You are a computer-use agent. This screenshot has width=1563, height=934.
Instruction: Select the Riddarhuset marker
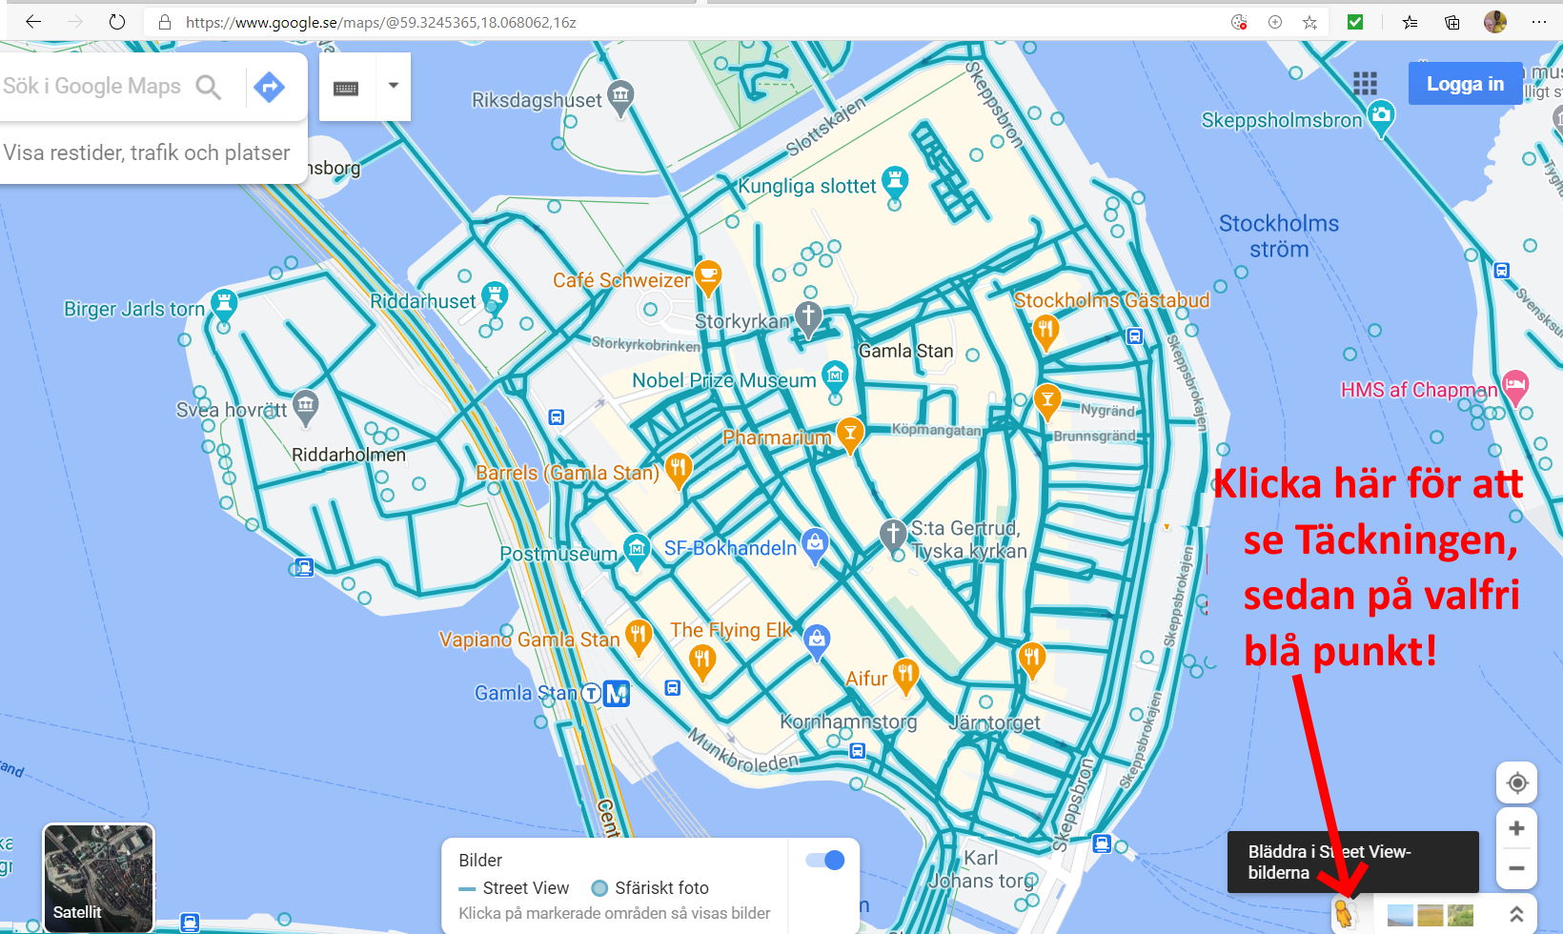493,298
